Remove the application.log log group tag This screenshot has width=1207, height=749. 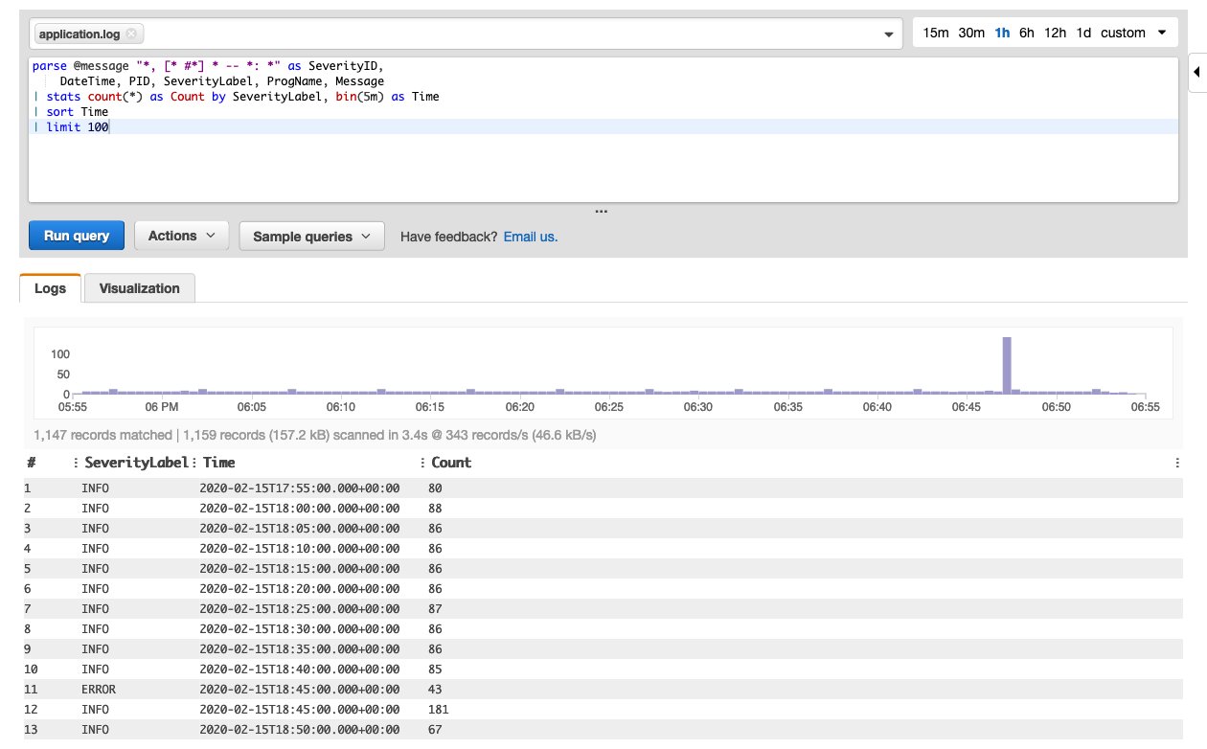131,34
